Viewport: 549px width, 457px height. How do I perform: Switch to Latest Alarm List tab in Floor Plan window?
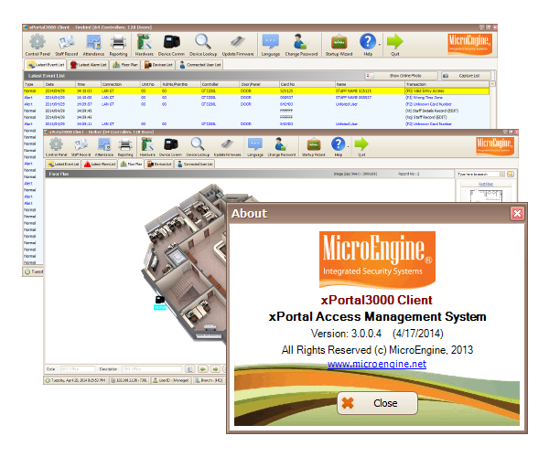[x=100, y=164]
